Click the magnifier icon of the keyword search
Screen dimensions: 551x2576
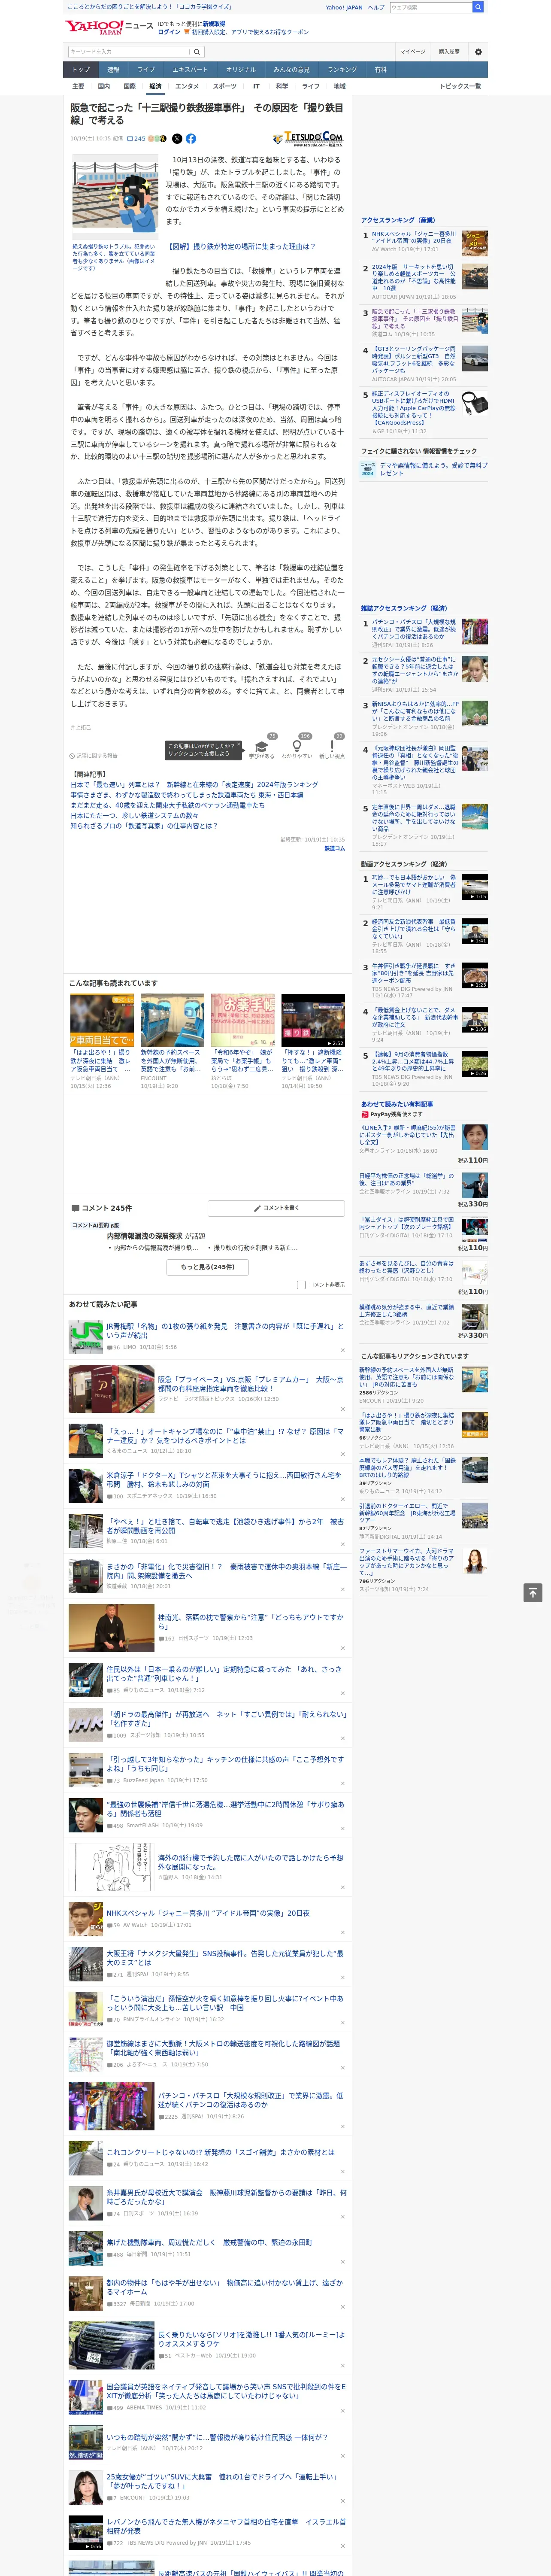pyautogui.click(x=197, y=51)
